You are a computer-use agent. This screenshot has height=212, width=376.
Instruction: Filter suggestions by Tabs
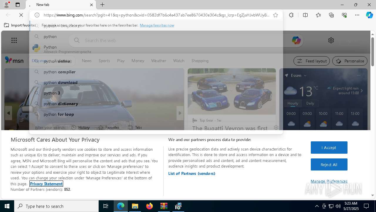pyautogui.click(x=135, y=127)
